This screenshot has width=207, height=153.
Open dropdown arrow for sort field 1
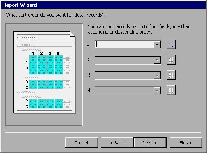[157, 45]
